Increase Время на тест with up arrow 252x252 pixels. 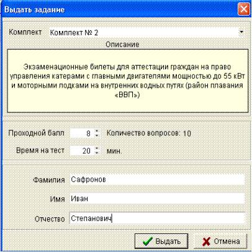point(97,148)
